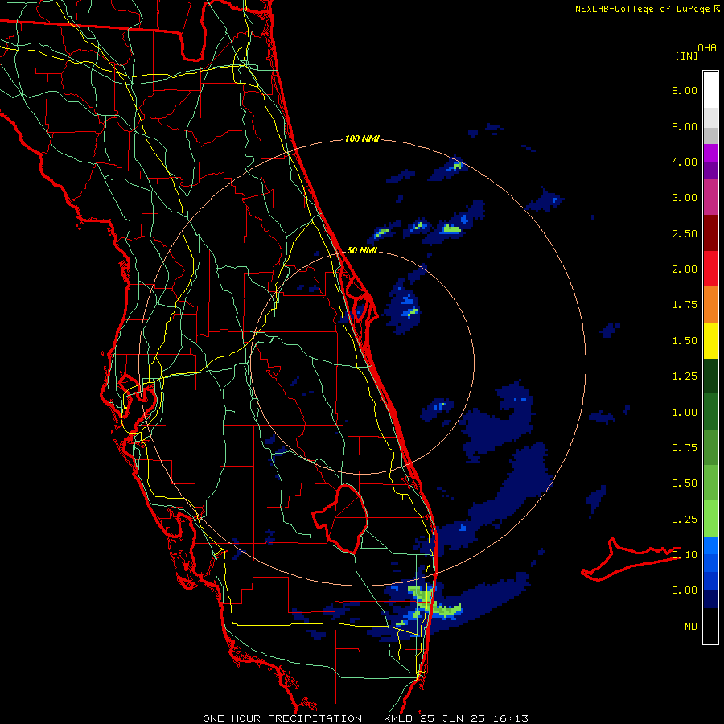Click the 8.00 legend value
Image resolution: width=724 pixels, height=724 pixels.
(x=685, y=90)
